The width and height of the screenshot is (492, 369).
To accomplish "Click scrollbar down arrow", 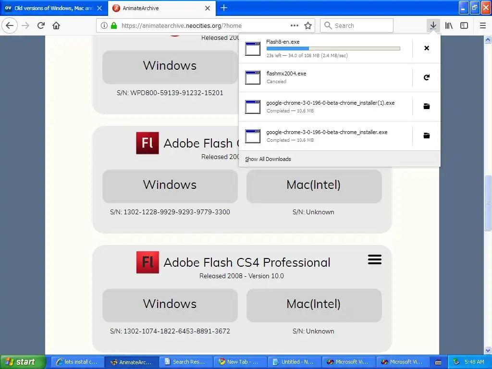I will coord(488,350).
